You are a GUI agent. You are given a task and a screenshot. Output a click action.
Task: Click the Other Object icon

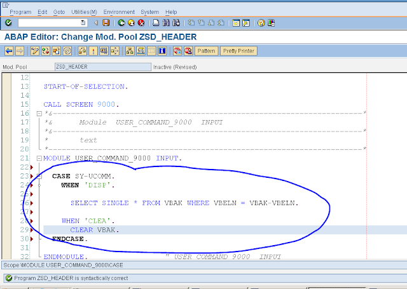coord(57,51)
